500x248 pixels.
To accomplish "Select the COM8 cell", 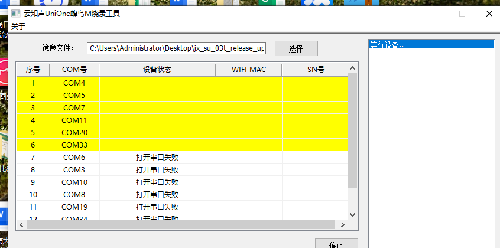I will point(74,195).
